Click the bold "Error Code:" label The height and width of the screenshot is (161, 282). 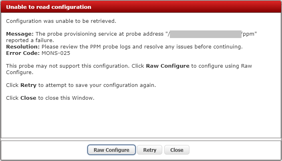coord(23,53)
